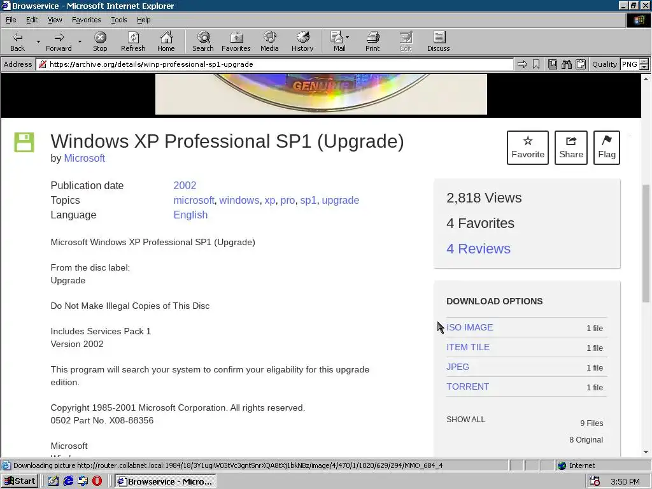Go back with the Back toolbar button

pos(17,41)
